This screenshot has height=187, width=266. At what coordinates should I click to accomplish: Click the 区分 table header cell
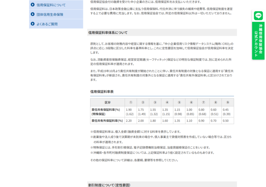pos(107,102)
